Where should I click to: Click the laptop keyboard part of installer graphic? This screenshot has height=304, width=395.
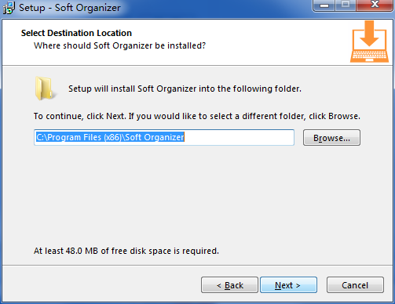369,56
